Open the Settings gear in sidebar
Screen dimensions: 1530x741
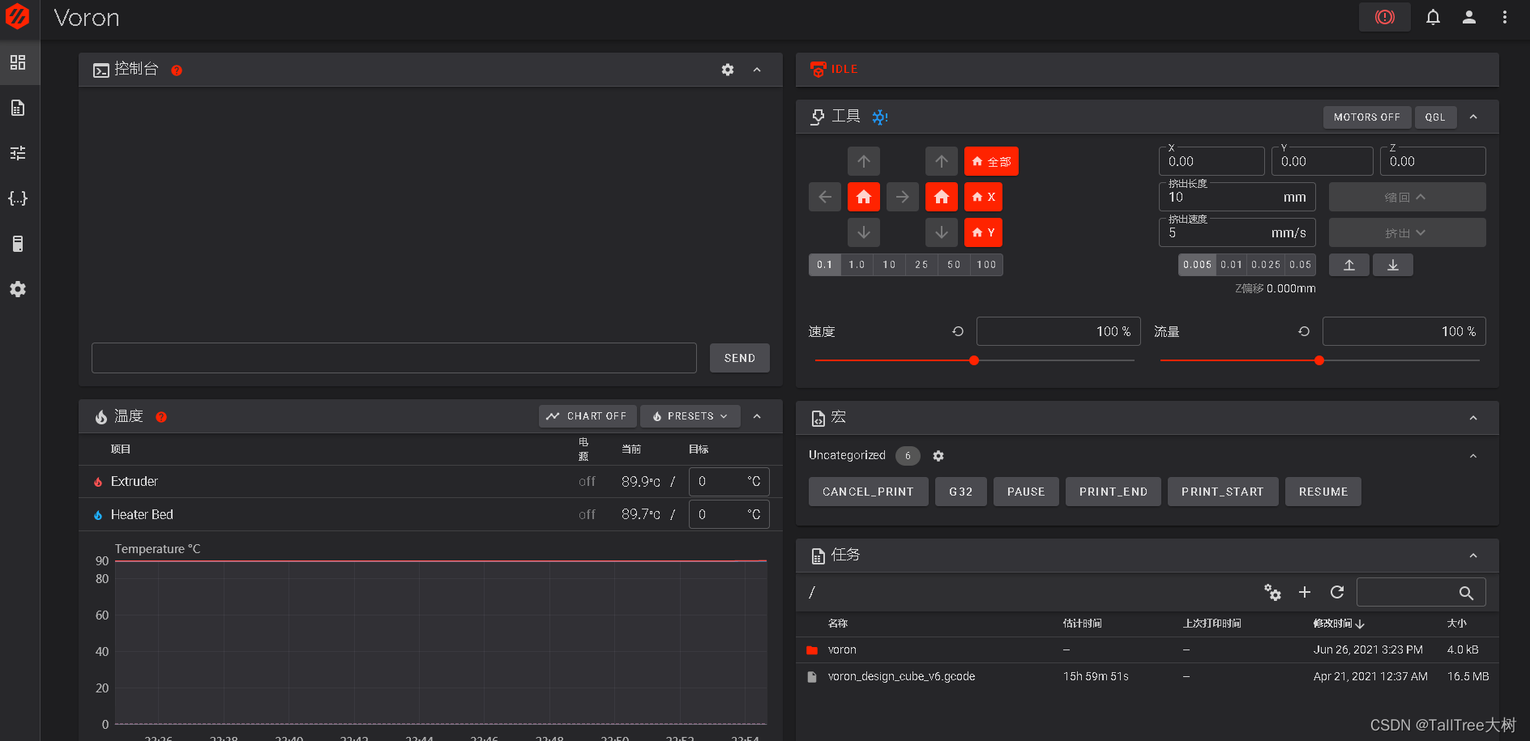point(18,289)
